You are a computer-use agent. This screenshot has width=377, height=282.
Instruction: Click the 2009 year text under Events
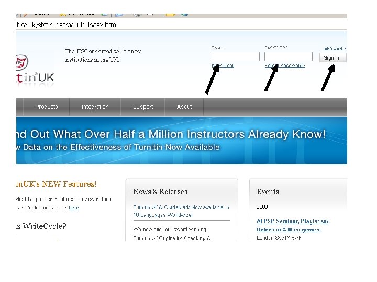point(262,207)
